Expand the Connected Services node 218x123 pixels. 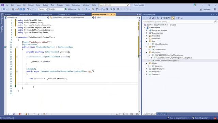point(146,30)
